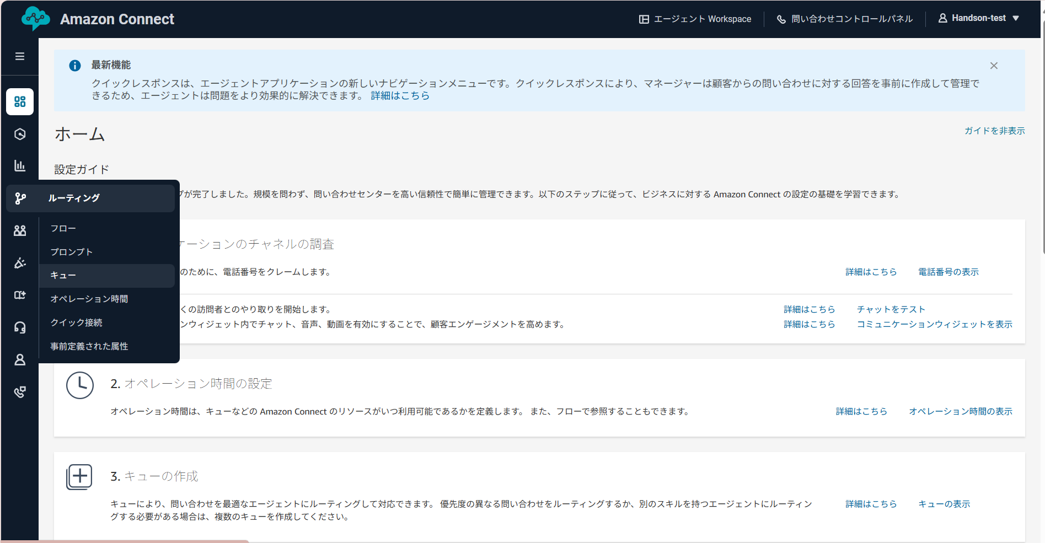Open the 問い合わせコントロールパネル with the phone icon
1045x543 pixels.
pyautogui.click(x=844, y=19)
